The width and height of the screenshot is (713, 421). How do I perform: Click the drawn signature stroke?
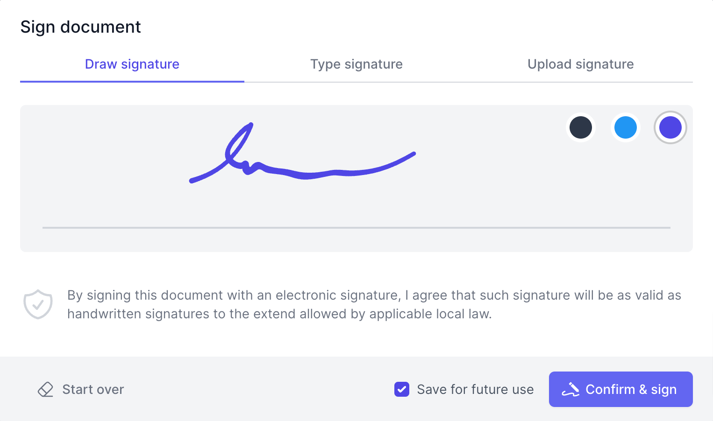click(304, 173)
